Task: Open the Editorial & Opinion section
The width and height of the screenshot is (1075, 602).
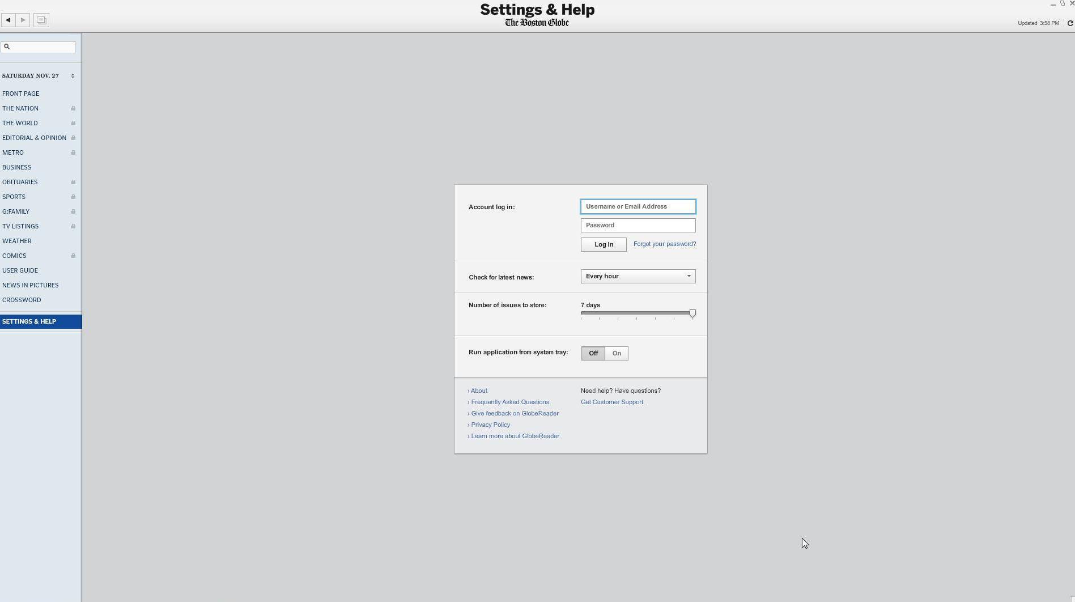Action: point(34,138)
